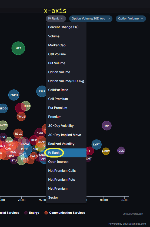Screen dimensions: 150x227
Task: Choose Option Volume in the dropdown list
Action: tap(66, 72)
